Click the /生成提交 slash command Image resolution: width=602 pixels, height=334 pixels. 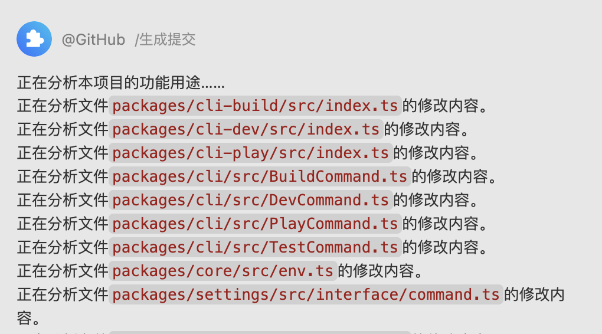[165, 40]
